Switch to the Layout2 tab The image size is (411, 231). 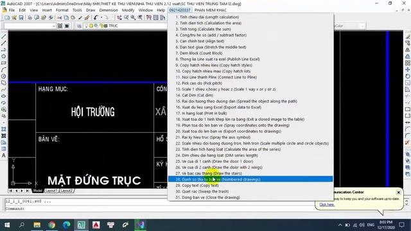click(66, 191)
